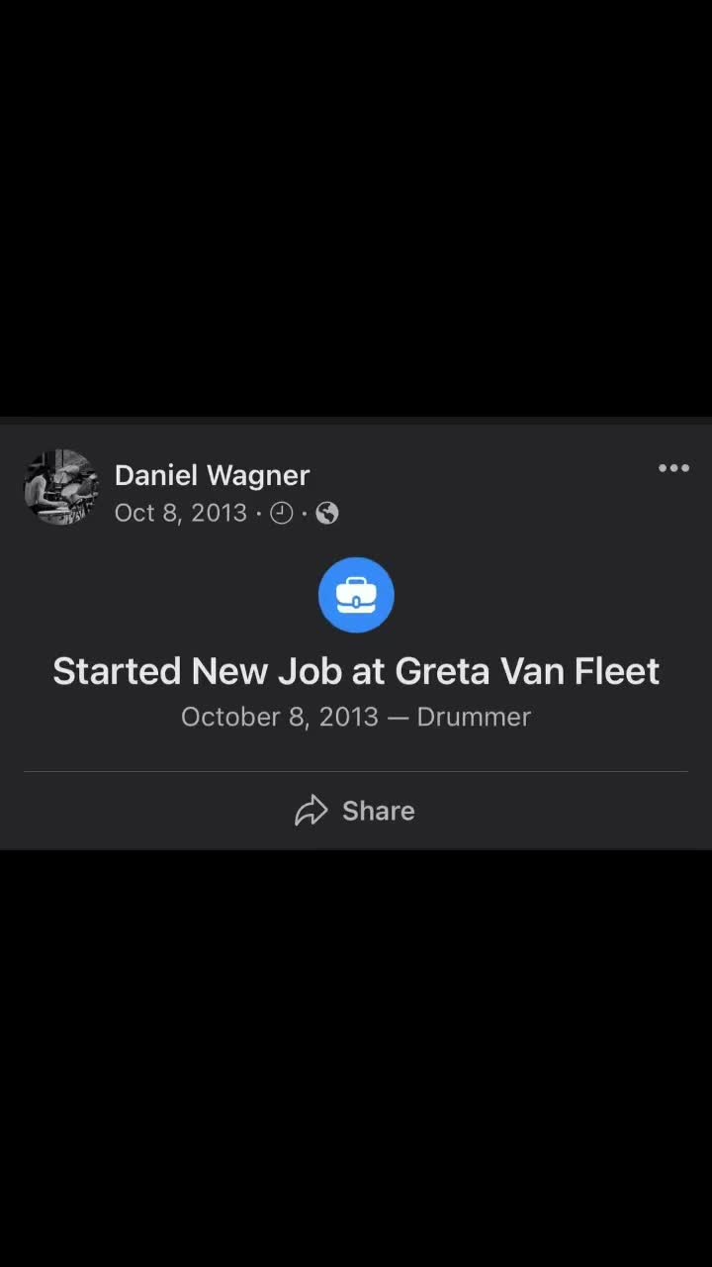Tap the "Share" text label
The height and width of the screenshot is (1267, 712).
tap(378, 811)
